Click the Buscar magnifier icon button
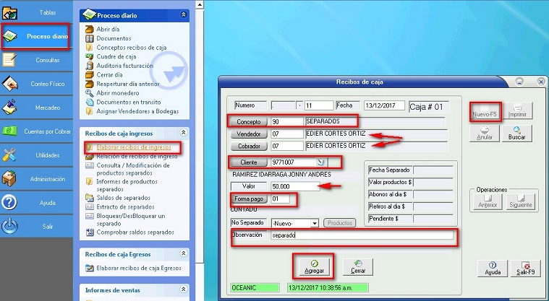Screen dimensions: 549x301 tap(516, 132)
